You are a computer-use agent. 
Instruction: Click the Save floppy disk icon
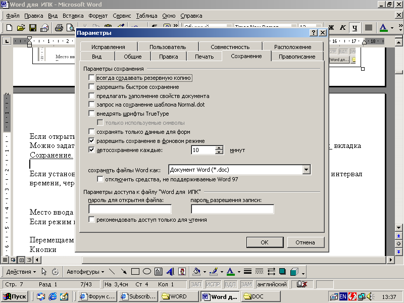(x=33, y=28)
